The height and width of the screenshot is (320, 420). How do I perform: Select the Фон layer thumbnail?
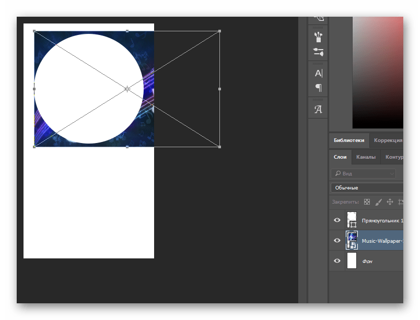click(352, 260)
